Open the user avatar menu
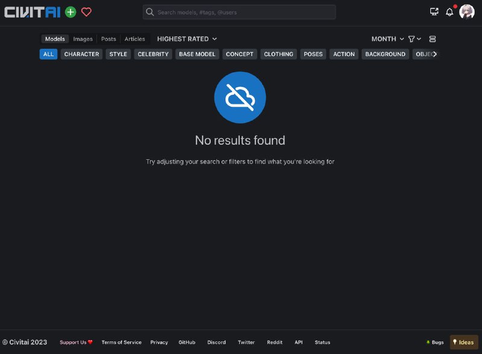This screenshot has width=482, height=354. pyautogui.click(x=467, y=12)
